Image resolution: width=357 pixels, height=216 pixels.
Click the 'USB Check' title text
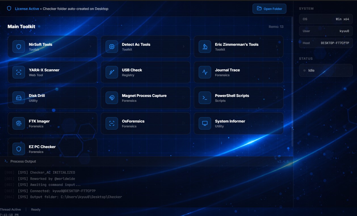click(x=132, y=70)
